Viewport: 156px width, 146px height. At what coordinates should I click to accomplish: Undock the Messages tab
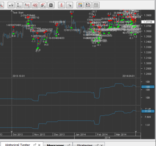pos(69,145)
